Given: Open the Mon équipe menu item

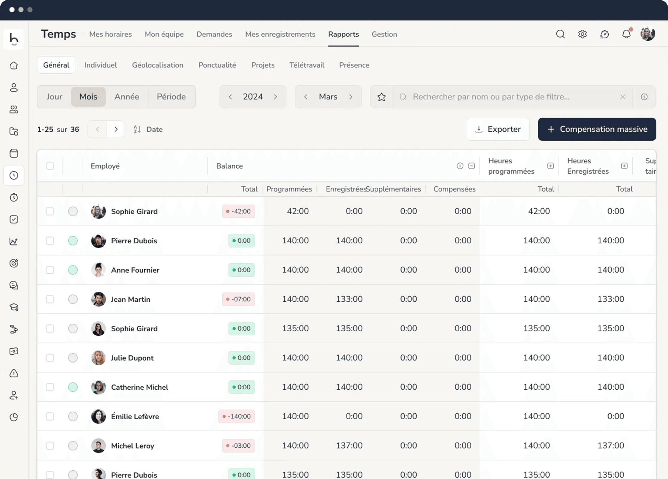Looking at the screenshot, I should (x=164, y=34).
